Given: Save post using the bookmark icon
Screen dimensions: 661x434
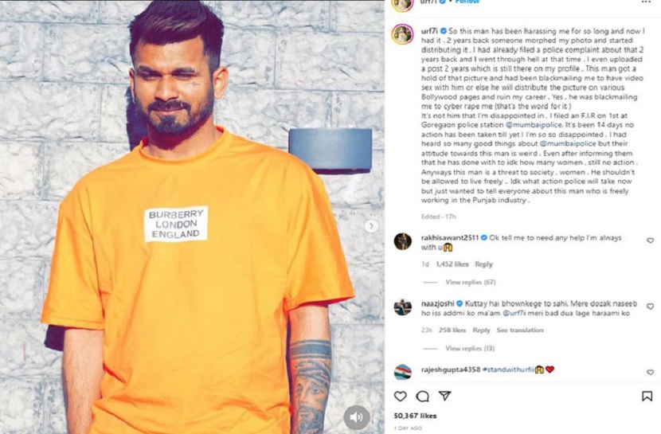Looking at the screenshot, I should coord(647,396).
